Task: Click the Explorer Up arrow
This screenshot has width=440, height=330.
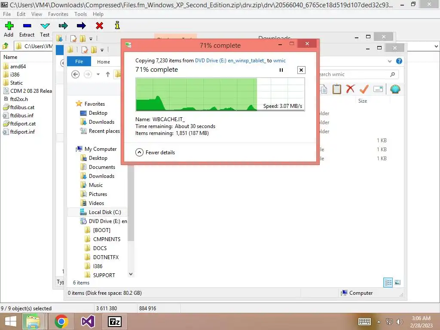Action: click(x=108, y=74)
